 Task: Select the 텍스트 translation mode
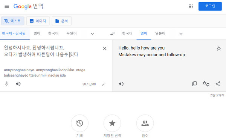tap(12, 21)
